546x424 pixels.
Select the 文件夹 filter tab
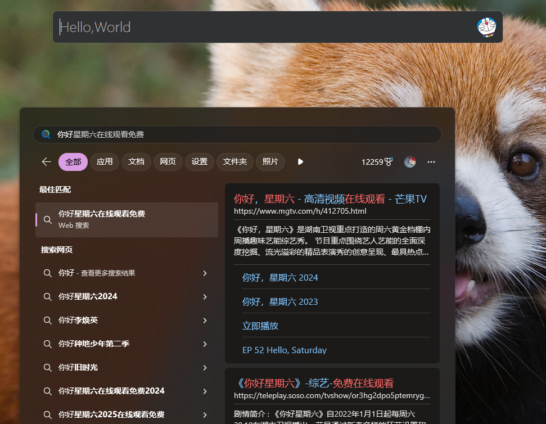tap(234, 162)
